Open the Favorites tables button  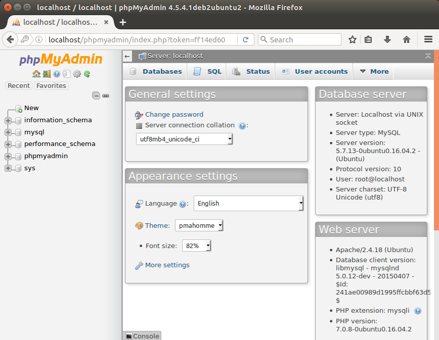51,85
